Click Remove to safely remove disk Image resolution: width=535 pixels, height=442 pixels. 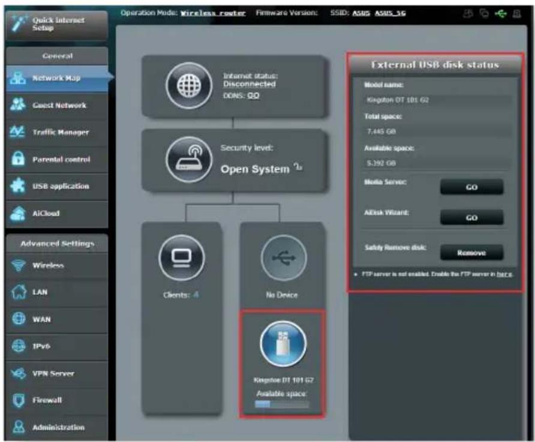tap(471, 252)
